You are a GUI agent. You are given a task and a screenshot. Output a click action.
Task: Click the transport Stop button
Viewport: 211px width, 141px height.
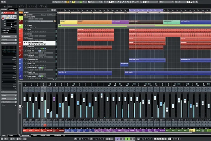point(123,139)
